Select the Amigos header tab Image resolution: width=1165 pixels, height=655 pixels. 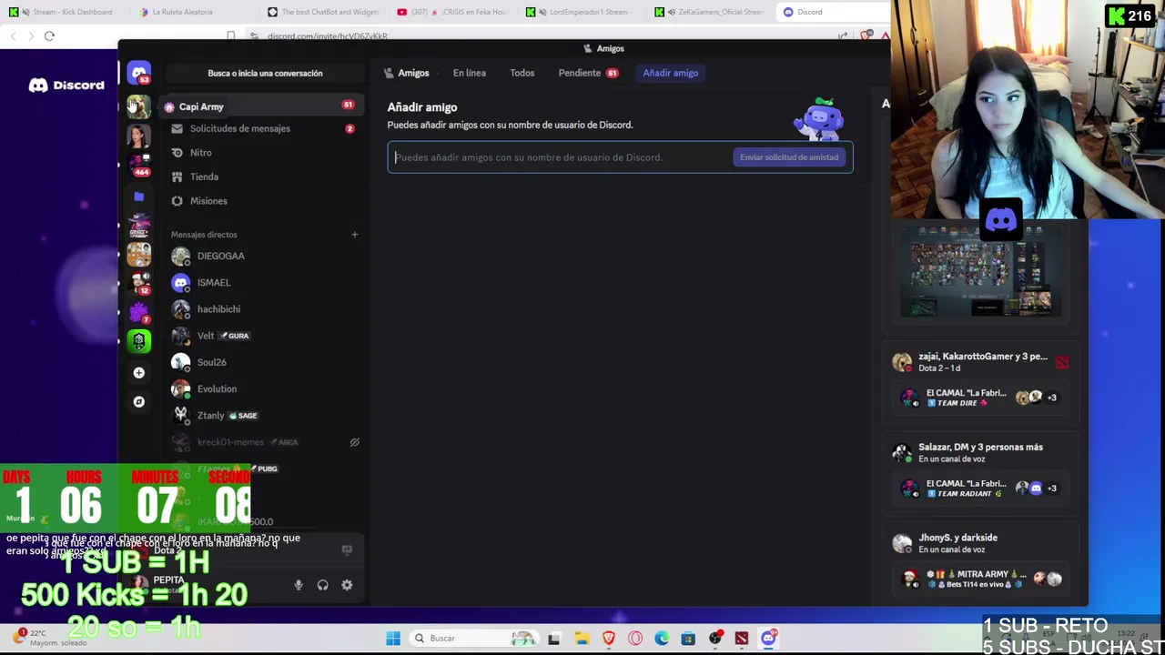click(406, 73)
